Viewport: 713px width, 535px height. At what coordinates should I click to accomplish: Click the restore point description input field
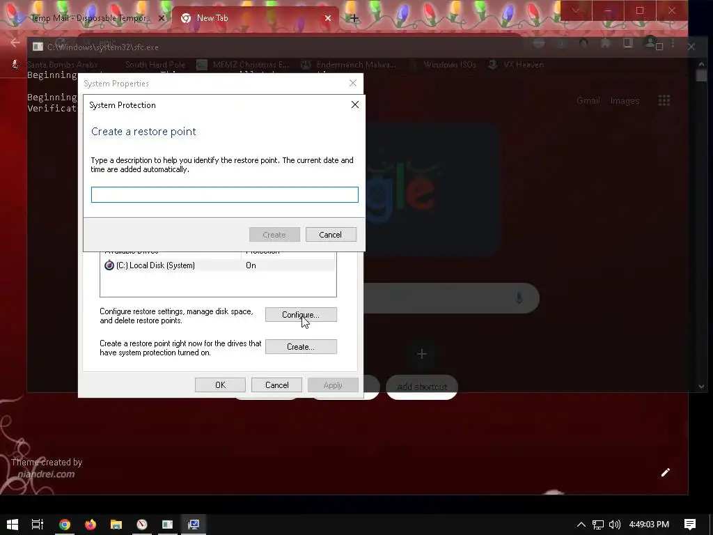225,195
